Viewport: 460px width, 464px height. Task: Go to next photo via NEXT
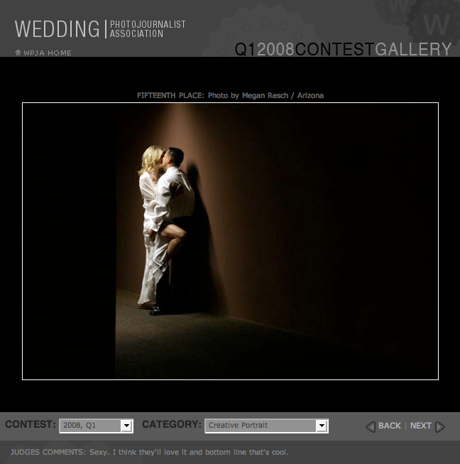[x=421, y=426]
